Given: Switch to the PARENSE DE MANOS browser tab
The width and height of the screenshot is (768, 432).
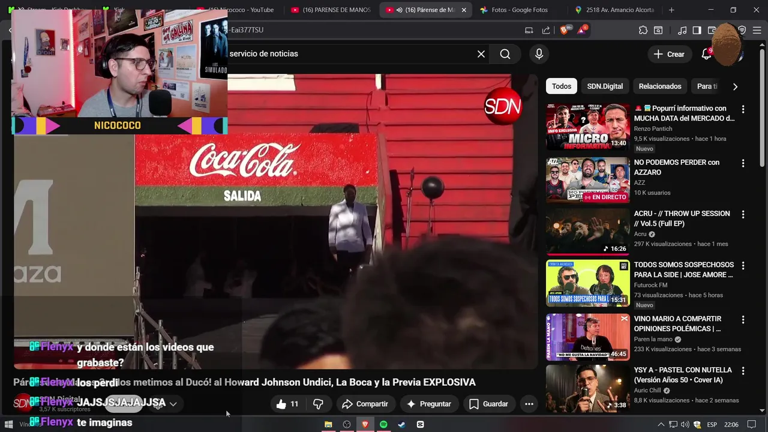Looking at the screenshot, I should coord(331,10).
